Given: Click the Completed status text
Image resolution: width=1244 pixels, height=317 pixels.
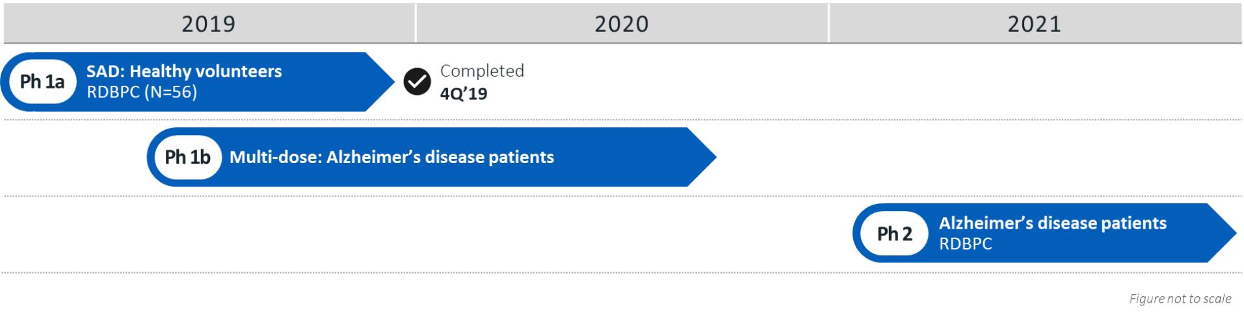Looking at the screenshot, I should click(482, 71).
